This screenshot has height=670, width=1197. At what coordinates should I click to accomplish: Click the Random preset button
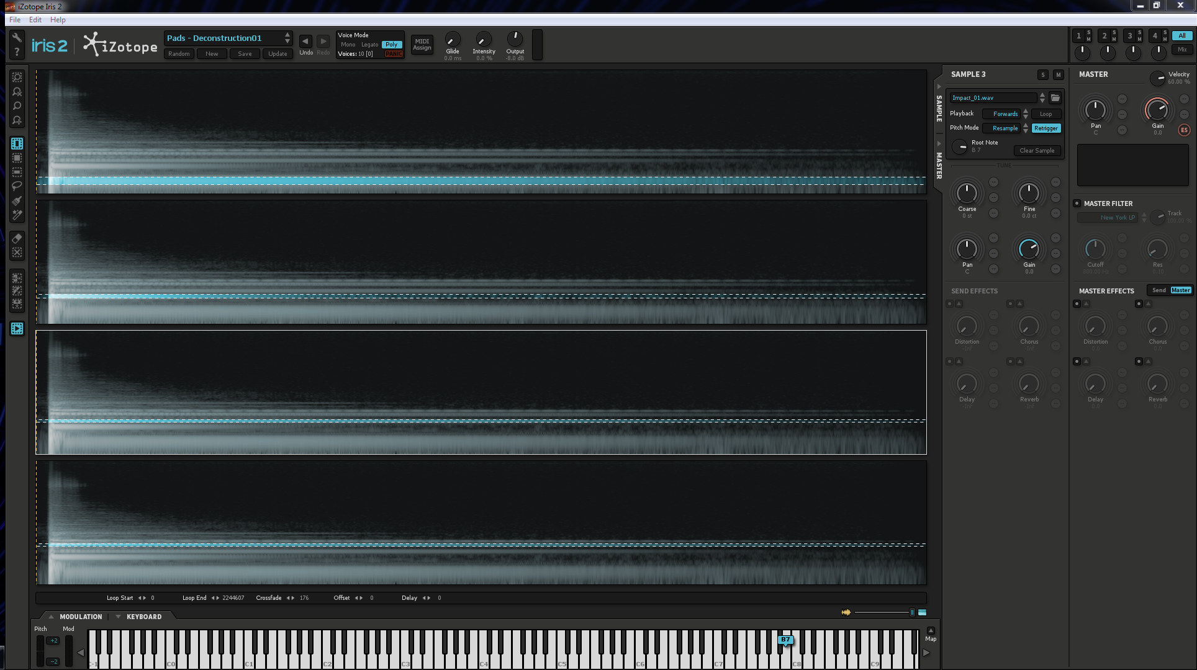click(179, 54)
